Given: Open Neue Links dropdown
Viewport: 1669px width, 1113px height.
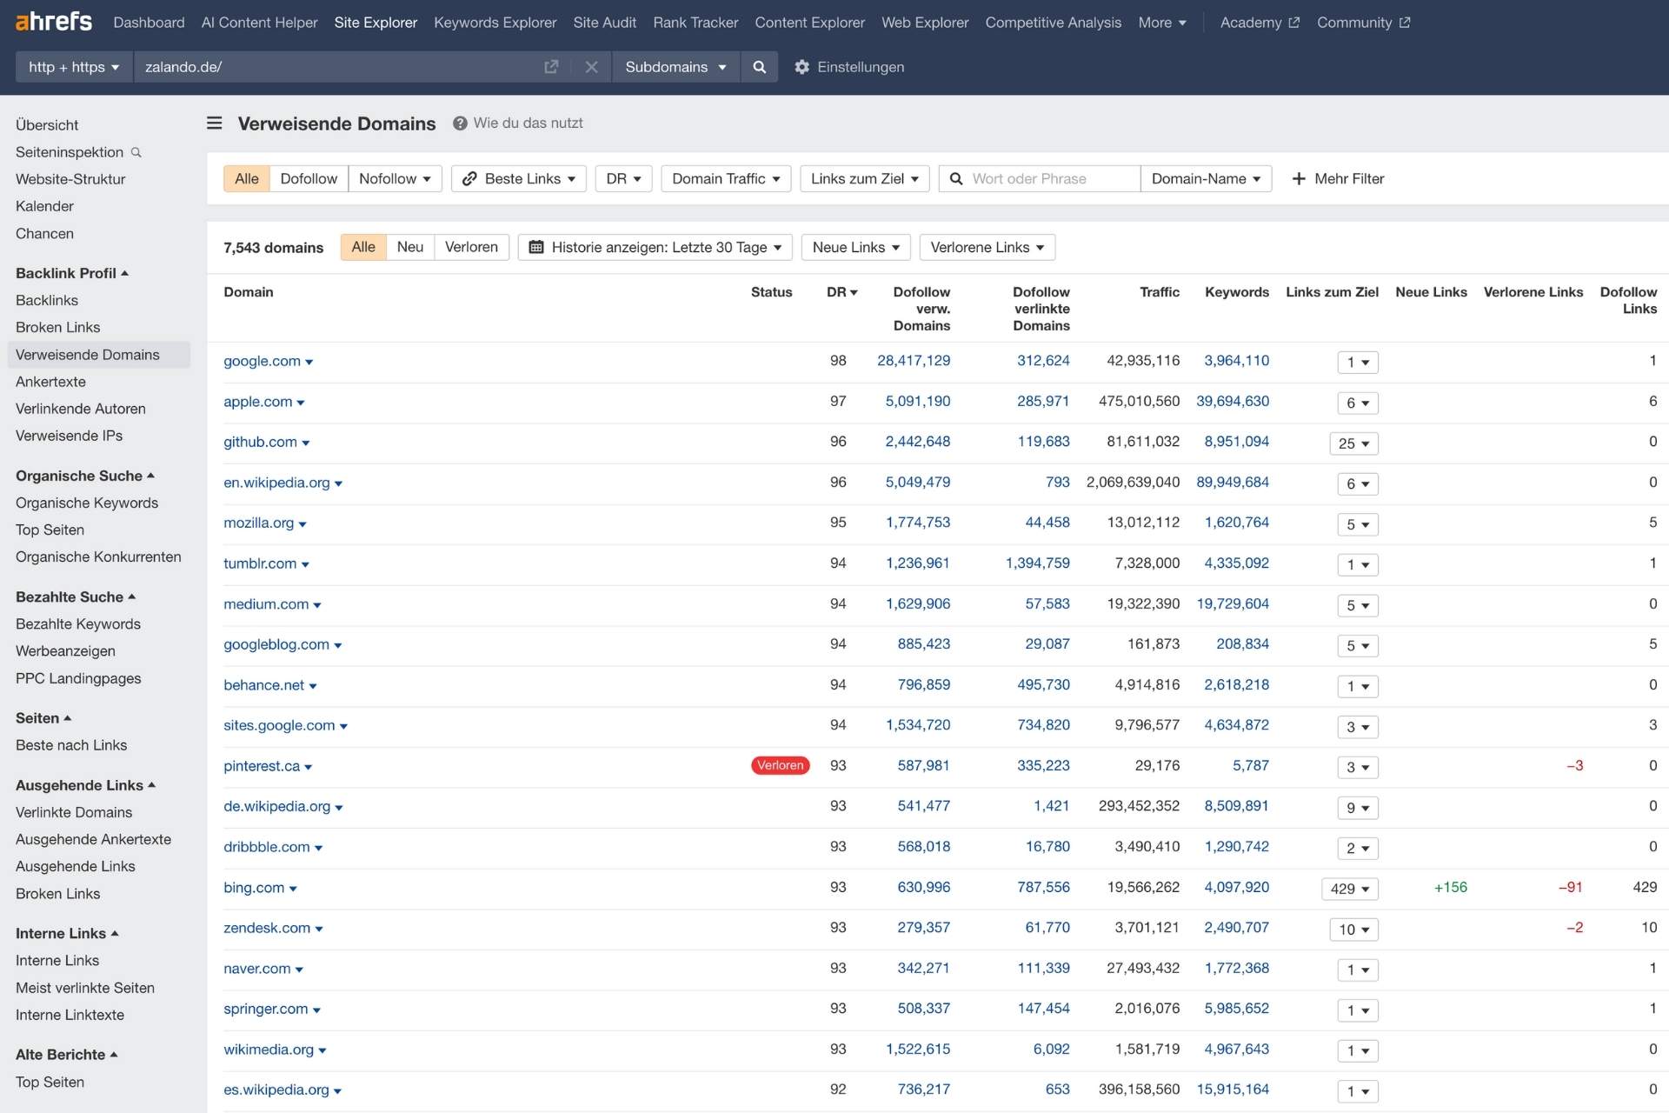Looking at the screenshot, I should coord(856,247).
